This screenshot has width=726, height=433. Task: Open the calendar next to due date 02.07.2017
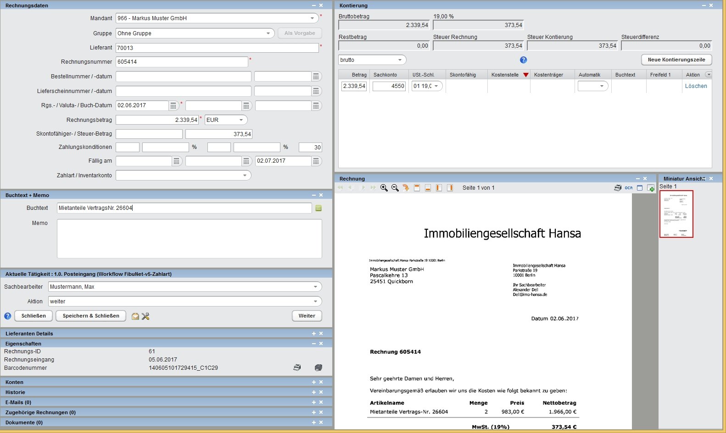(x=316, y=161)
